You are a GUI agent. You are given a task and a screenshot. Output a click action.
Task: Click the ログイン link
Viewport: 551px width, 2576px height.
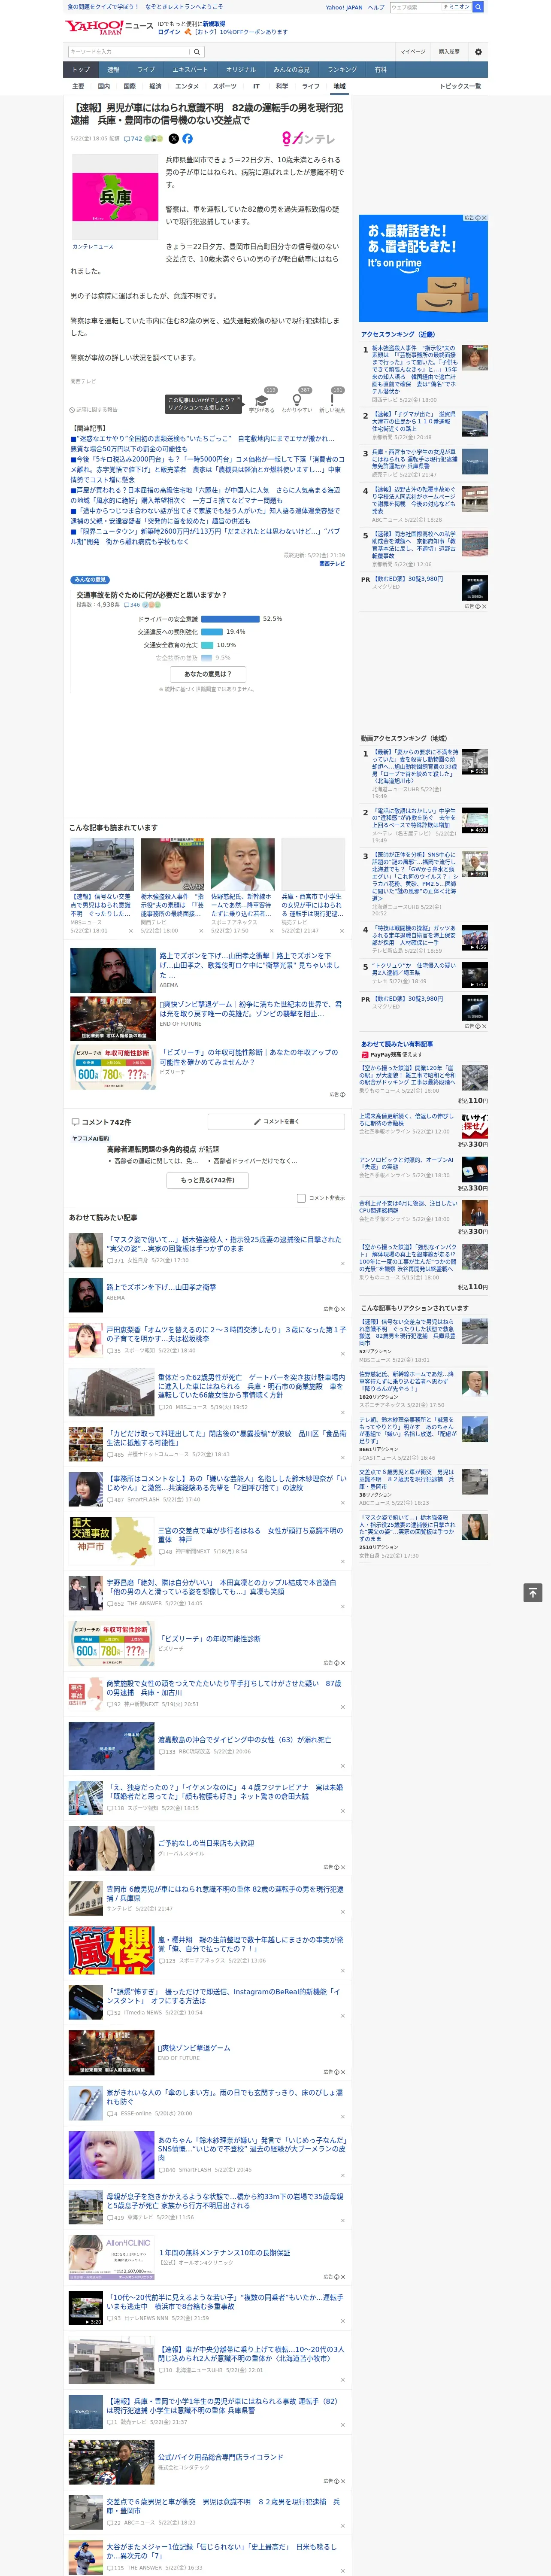tap(169, 32)
